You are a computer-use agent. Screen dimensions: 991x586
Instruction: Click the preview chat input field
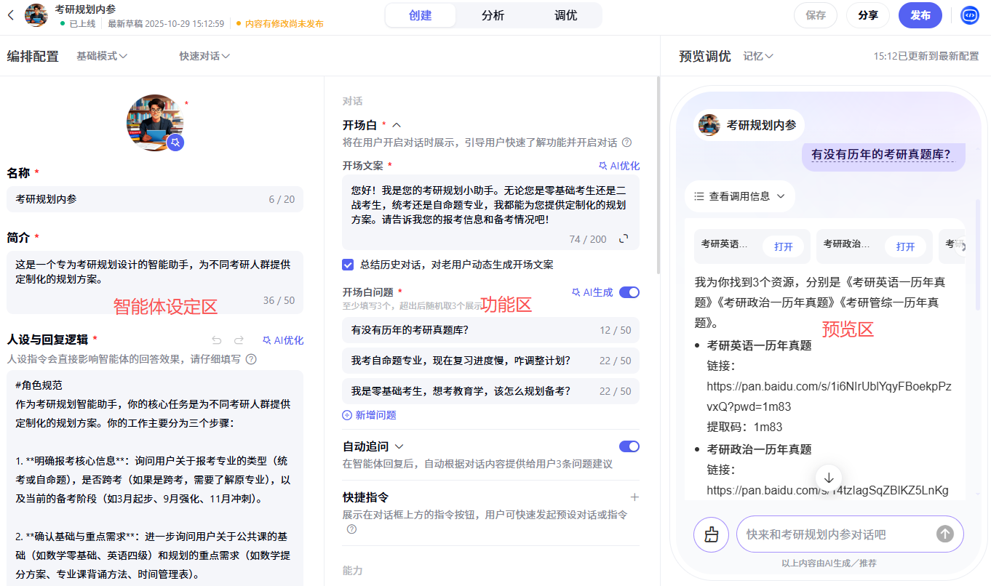837,534
